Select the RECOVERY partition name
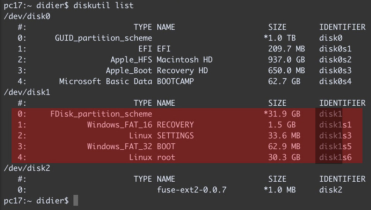371x210 pixels. 175,125
